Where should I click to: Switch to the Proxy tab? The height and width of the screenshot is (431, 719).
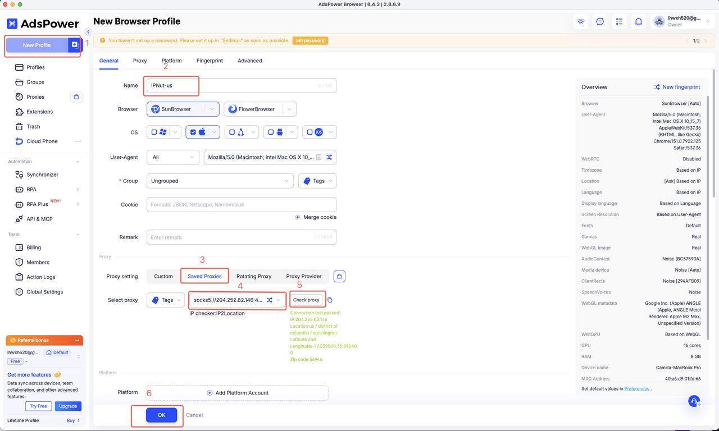(x=140, y=61)
